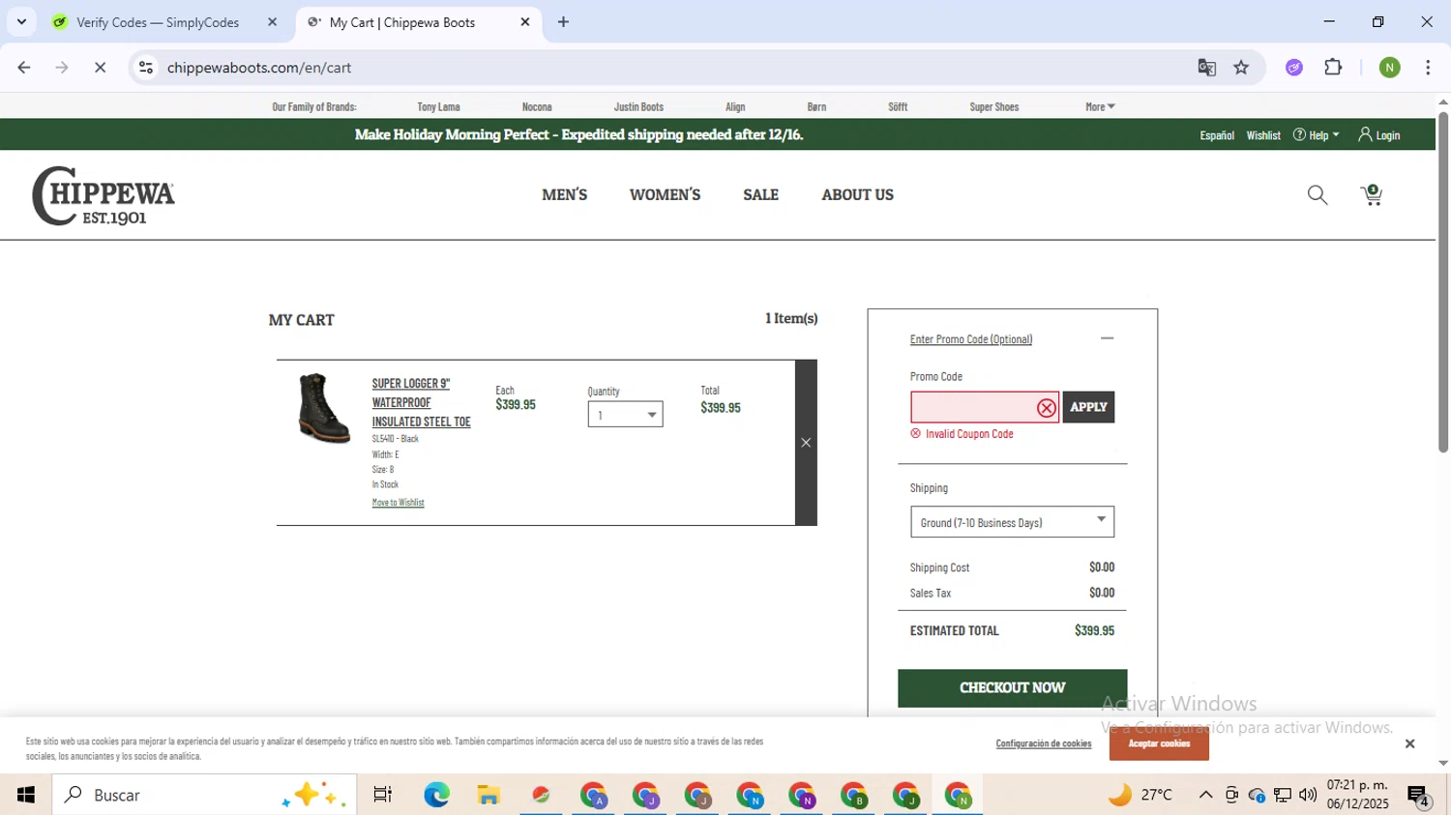The height and width of the screenshot is (815, 1451).
Task: Remove Super Logger boot from cart
Action: click(x=806, y=443)
